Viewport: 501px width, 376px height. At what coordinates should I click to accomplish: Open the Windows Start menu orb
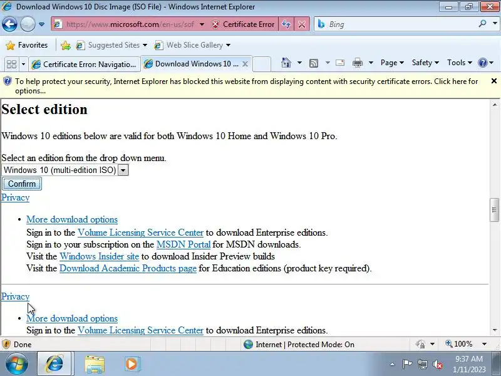pos(17,363)
